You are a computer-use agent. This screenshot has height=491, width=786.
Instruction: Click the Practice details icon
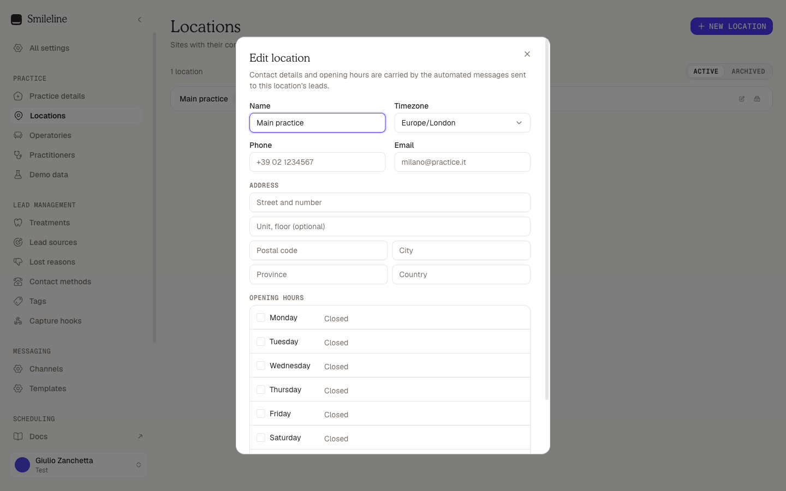[x=18, y=96]
